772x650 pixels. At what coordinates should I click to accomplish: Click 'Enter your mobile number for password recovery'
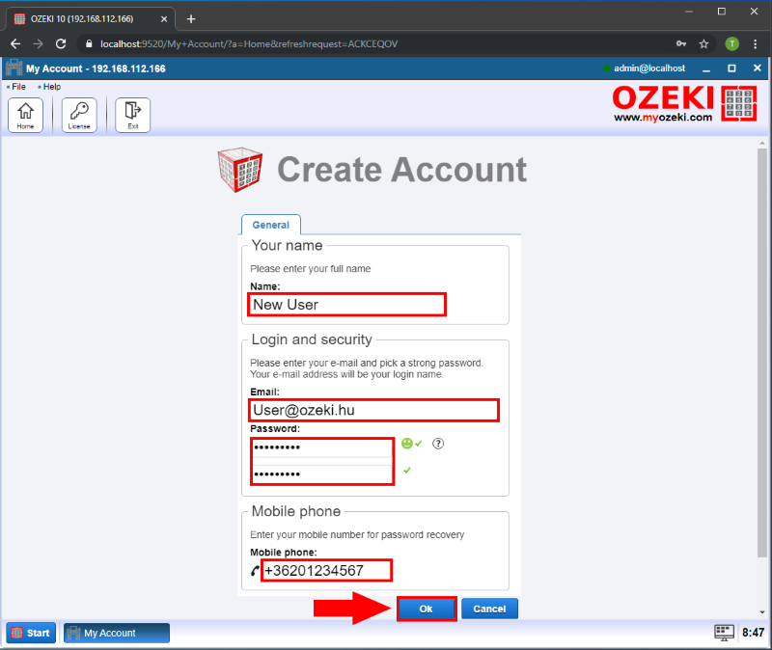click(x=357, y=535)
